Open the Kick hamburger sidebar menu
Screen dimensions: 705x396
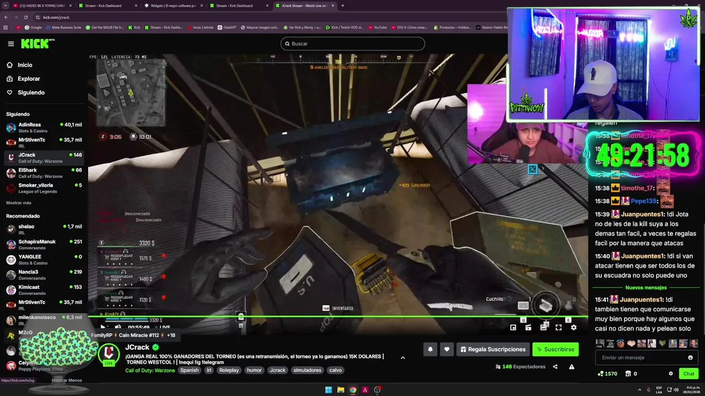click(10, 43)
